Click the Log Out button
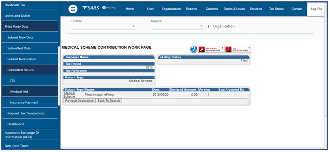Screen dimensions: 330x152 [316, 9]
